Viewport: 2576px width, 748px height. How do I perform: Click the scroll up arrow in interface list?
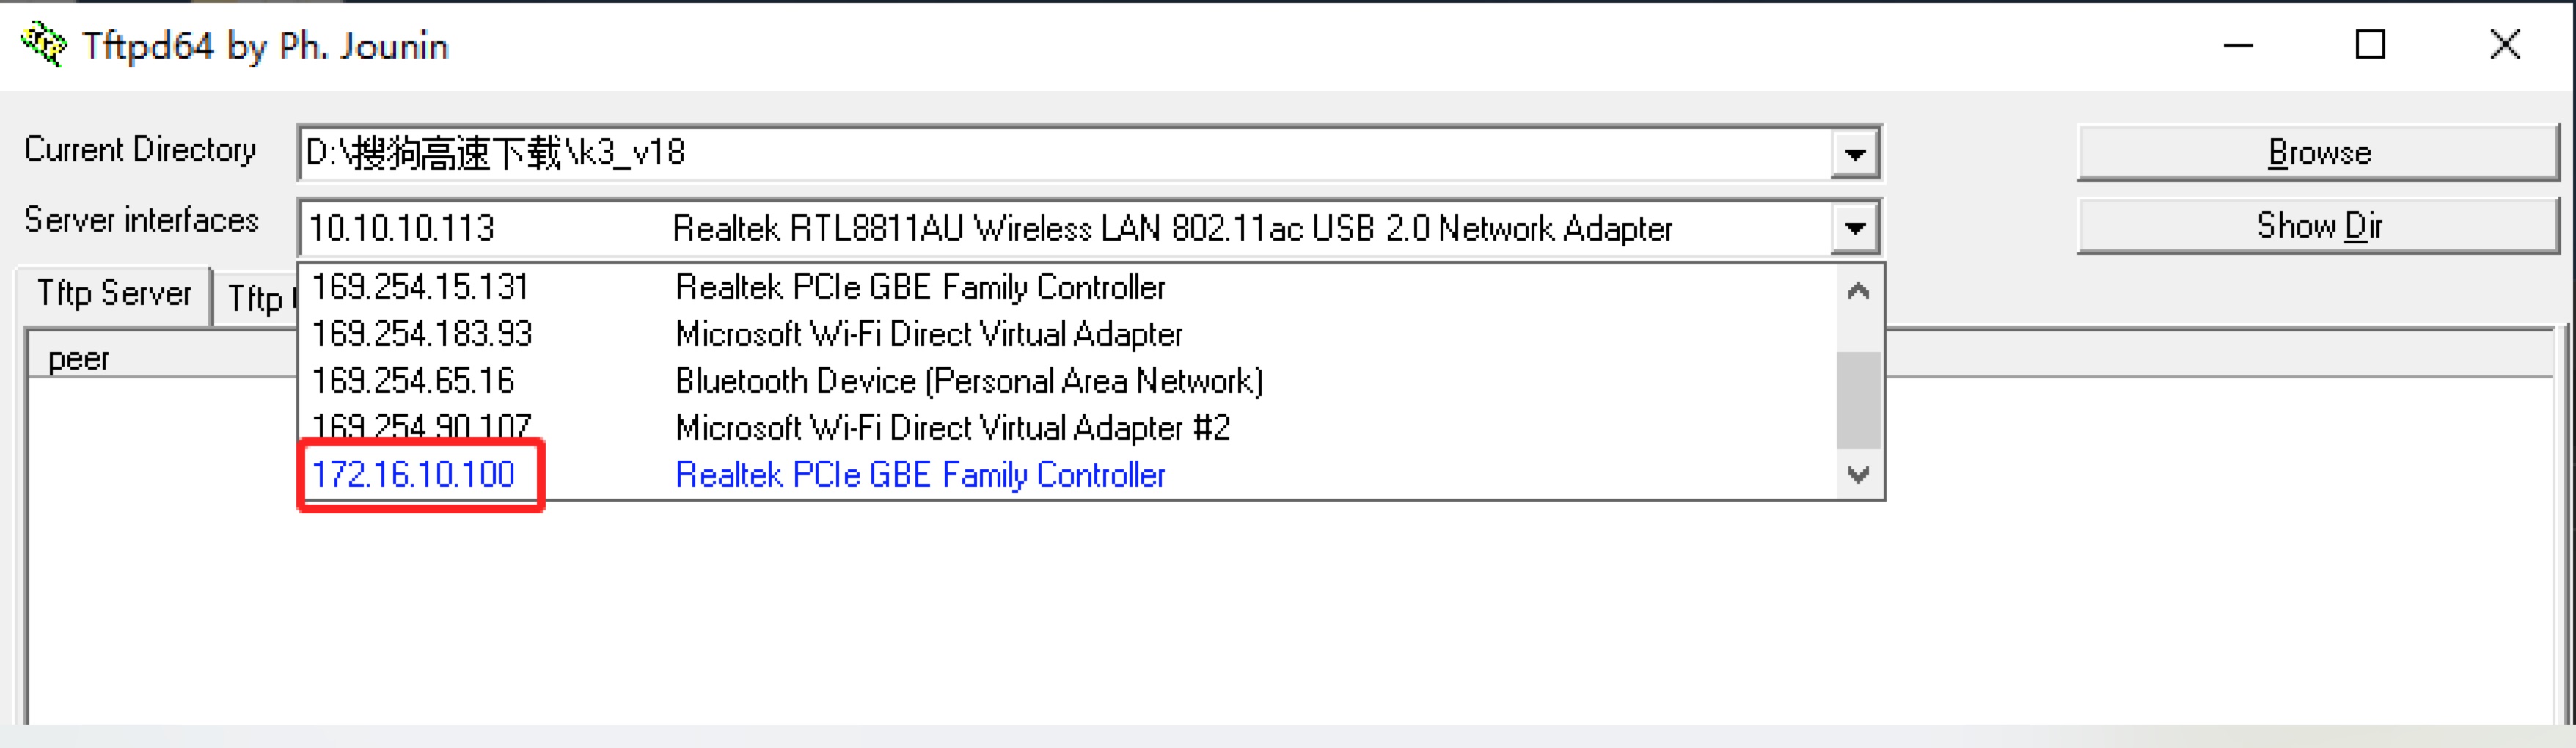tap(1859, 291)
